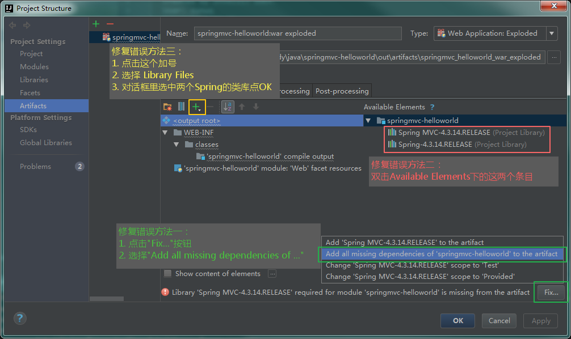Image resolution: width=571 pixels, height=339 pixels.
Task: Enable 'Show content of elements'
Action: click(167, 273)
